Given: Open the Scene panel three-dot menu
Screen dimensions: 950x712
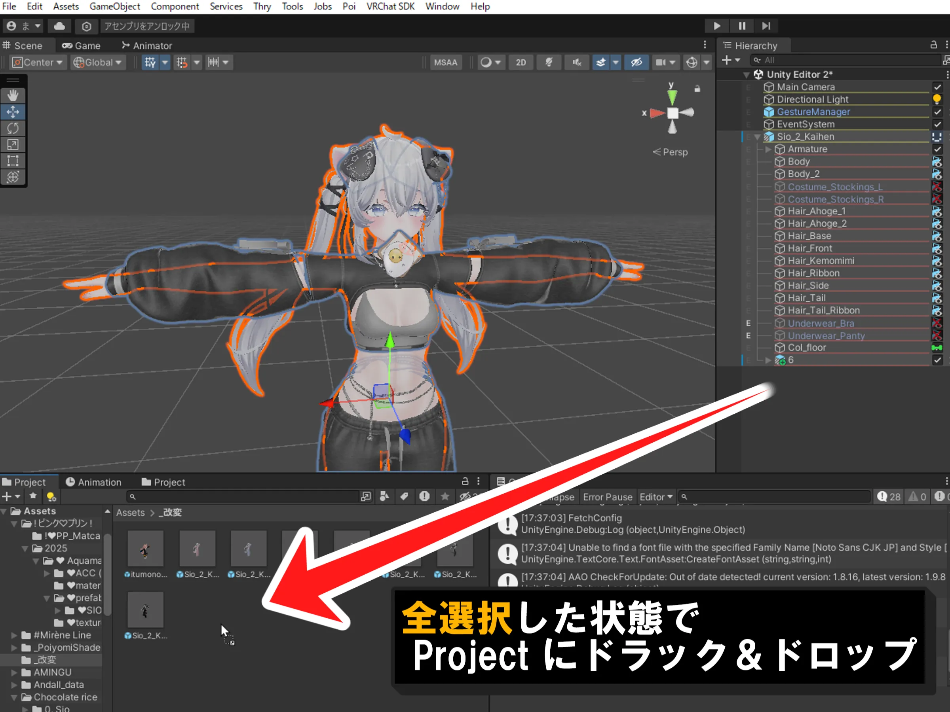Looking at the screenshot, I should (705, 45).
